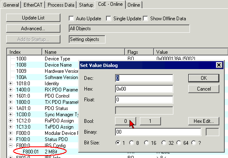Toggle the Single Update checkbox
The image size is (228, 158).
coord(108,19)
